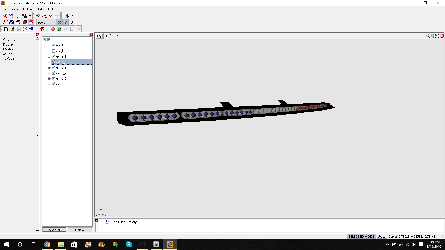This screenshot has width=445, height=250.
Task: Click the red sphere materials icon
Action: [53, 29]
